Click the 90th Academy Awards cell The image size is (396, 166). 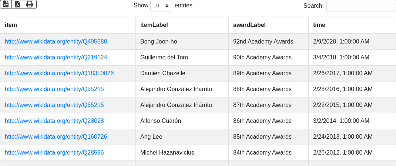262,58
